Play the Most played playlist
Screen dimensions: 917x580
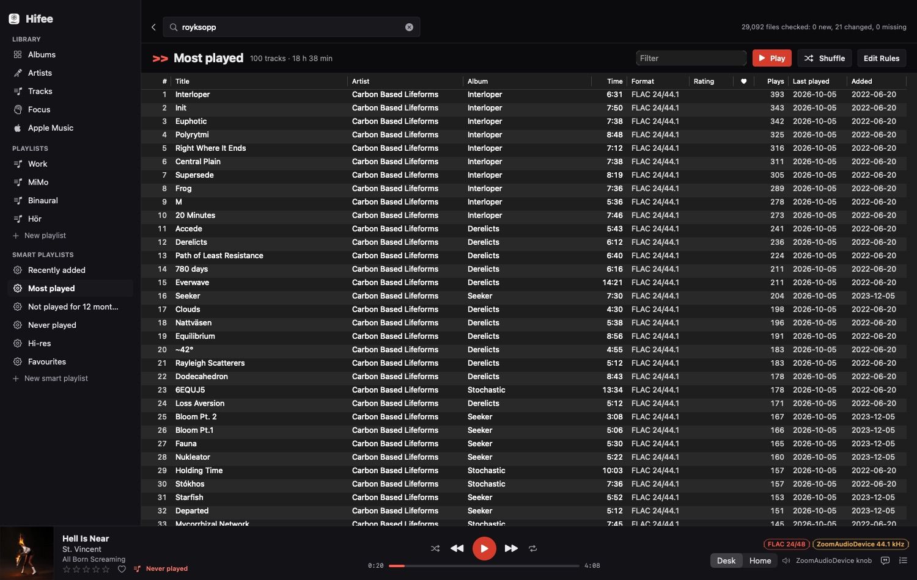[772, 58]
